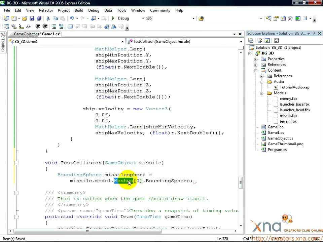323x242 pixels.
Task: Click the Navigate Backward icon
Action: point(94,18)
